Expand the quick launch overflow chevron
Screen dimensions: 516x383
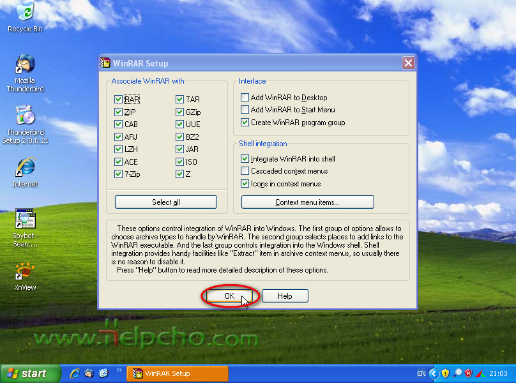click(x=119, y=370)
